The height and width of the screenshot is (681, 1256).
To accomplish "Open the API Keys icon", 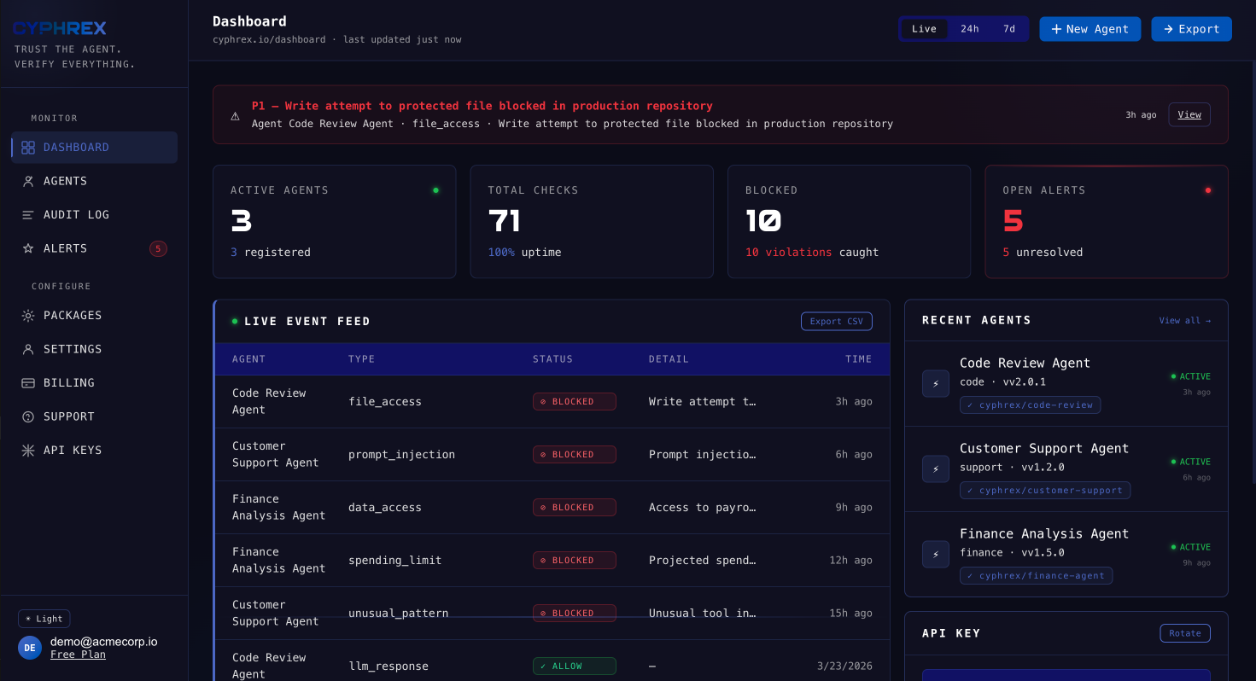I will [28, 450].
